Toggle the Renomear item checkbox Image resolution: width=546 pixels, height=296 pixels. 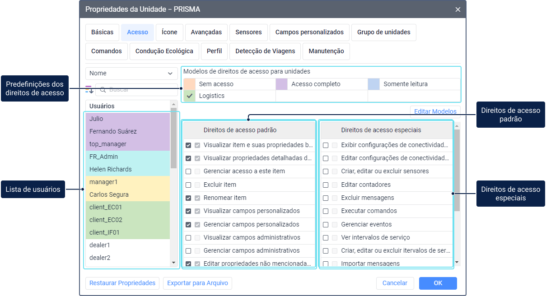[188, 198]
